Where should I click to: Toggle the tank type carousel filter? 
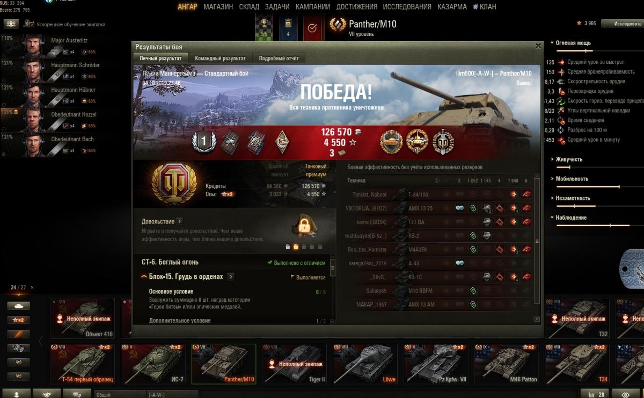pyautogui.click(x=18, y=306)
